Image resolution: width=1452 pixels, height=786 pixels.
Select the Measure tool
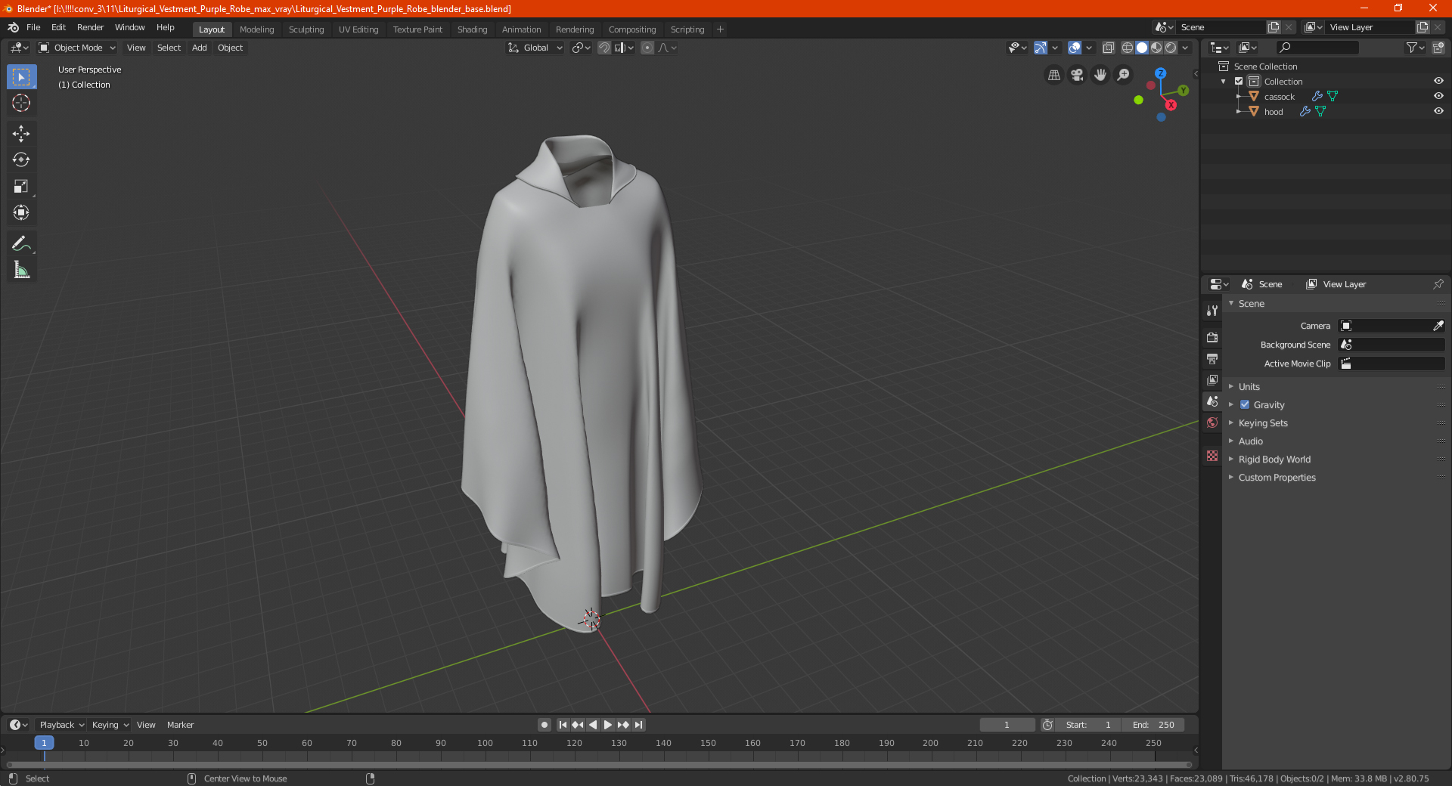pos(21,270)
